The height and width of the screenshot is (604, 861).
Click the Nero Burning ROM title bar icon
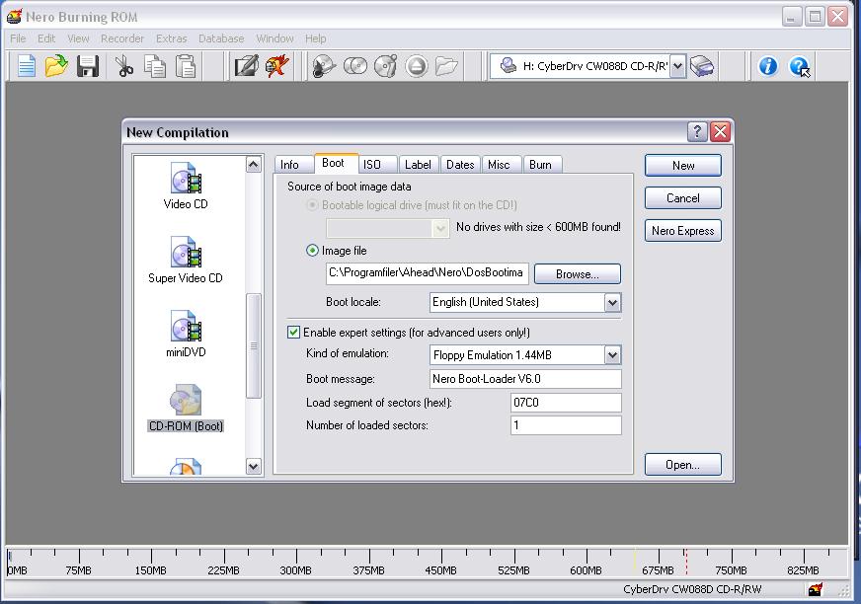15,17
